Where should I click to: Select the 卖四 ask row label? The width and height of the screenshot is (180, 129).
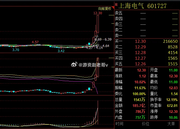118,19
